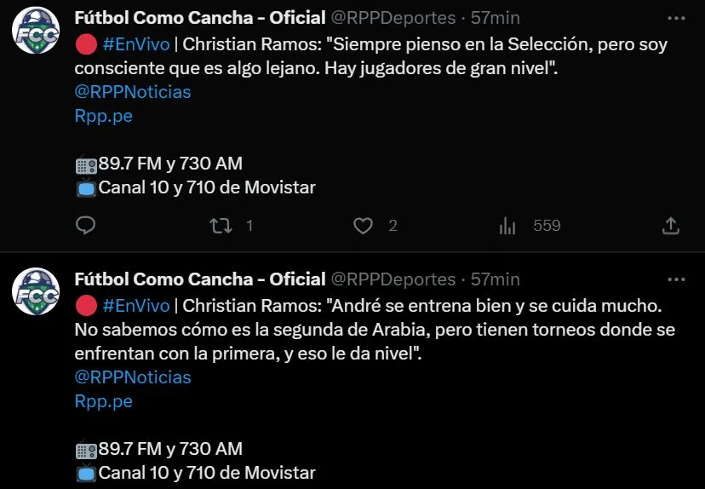Open the second tweet's FCC profile avatar
705x489 pixels.
tap(35, 291)
